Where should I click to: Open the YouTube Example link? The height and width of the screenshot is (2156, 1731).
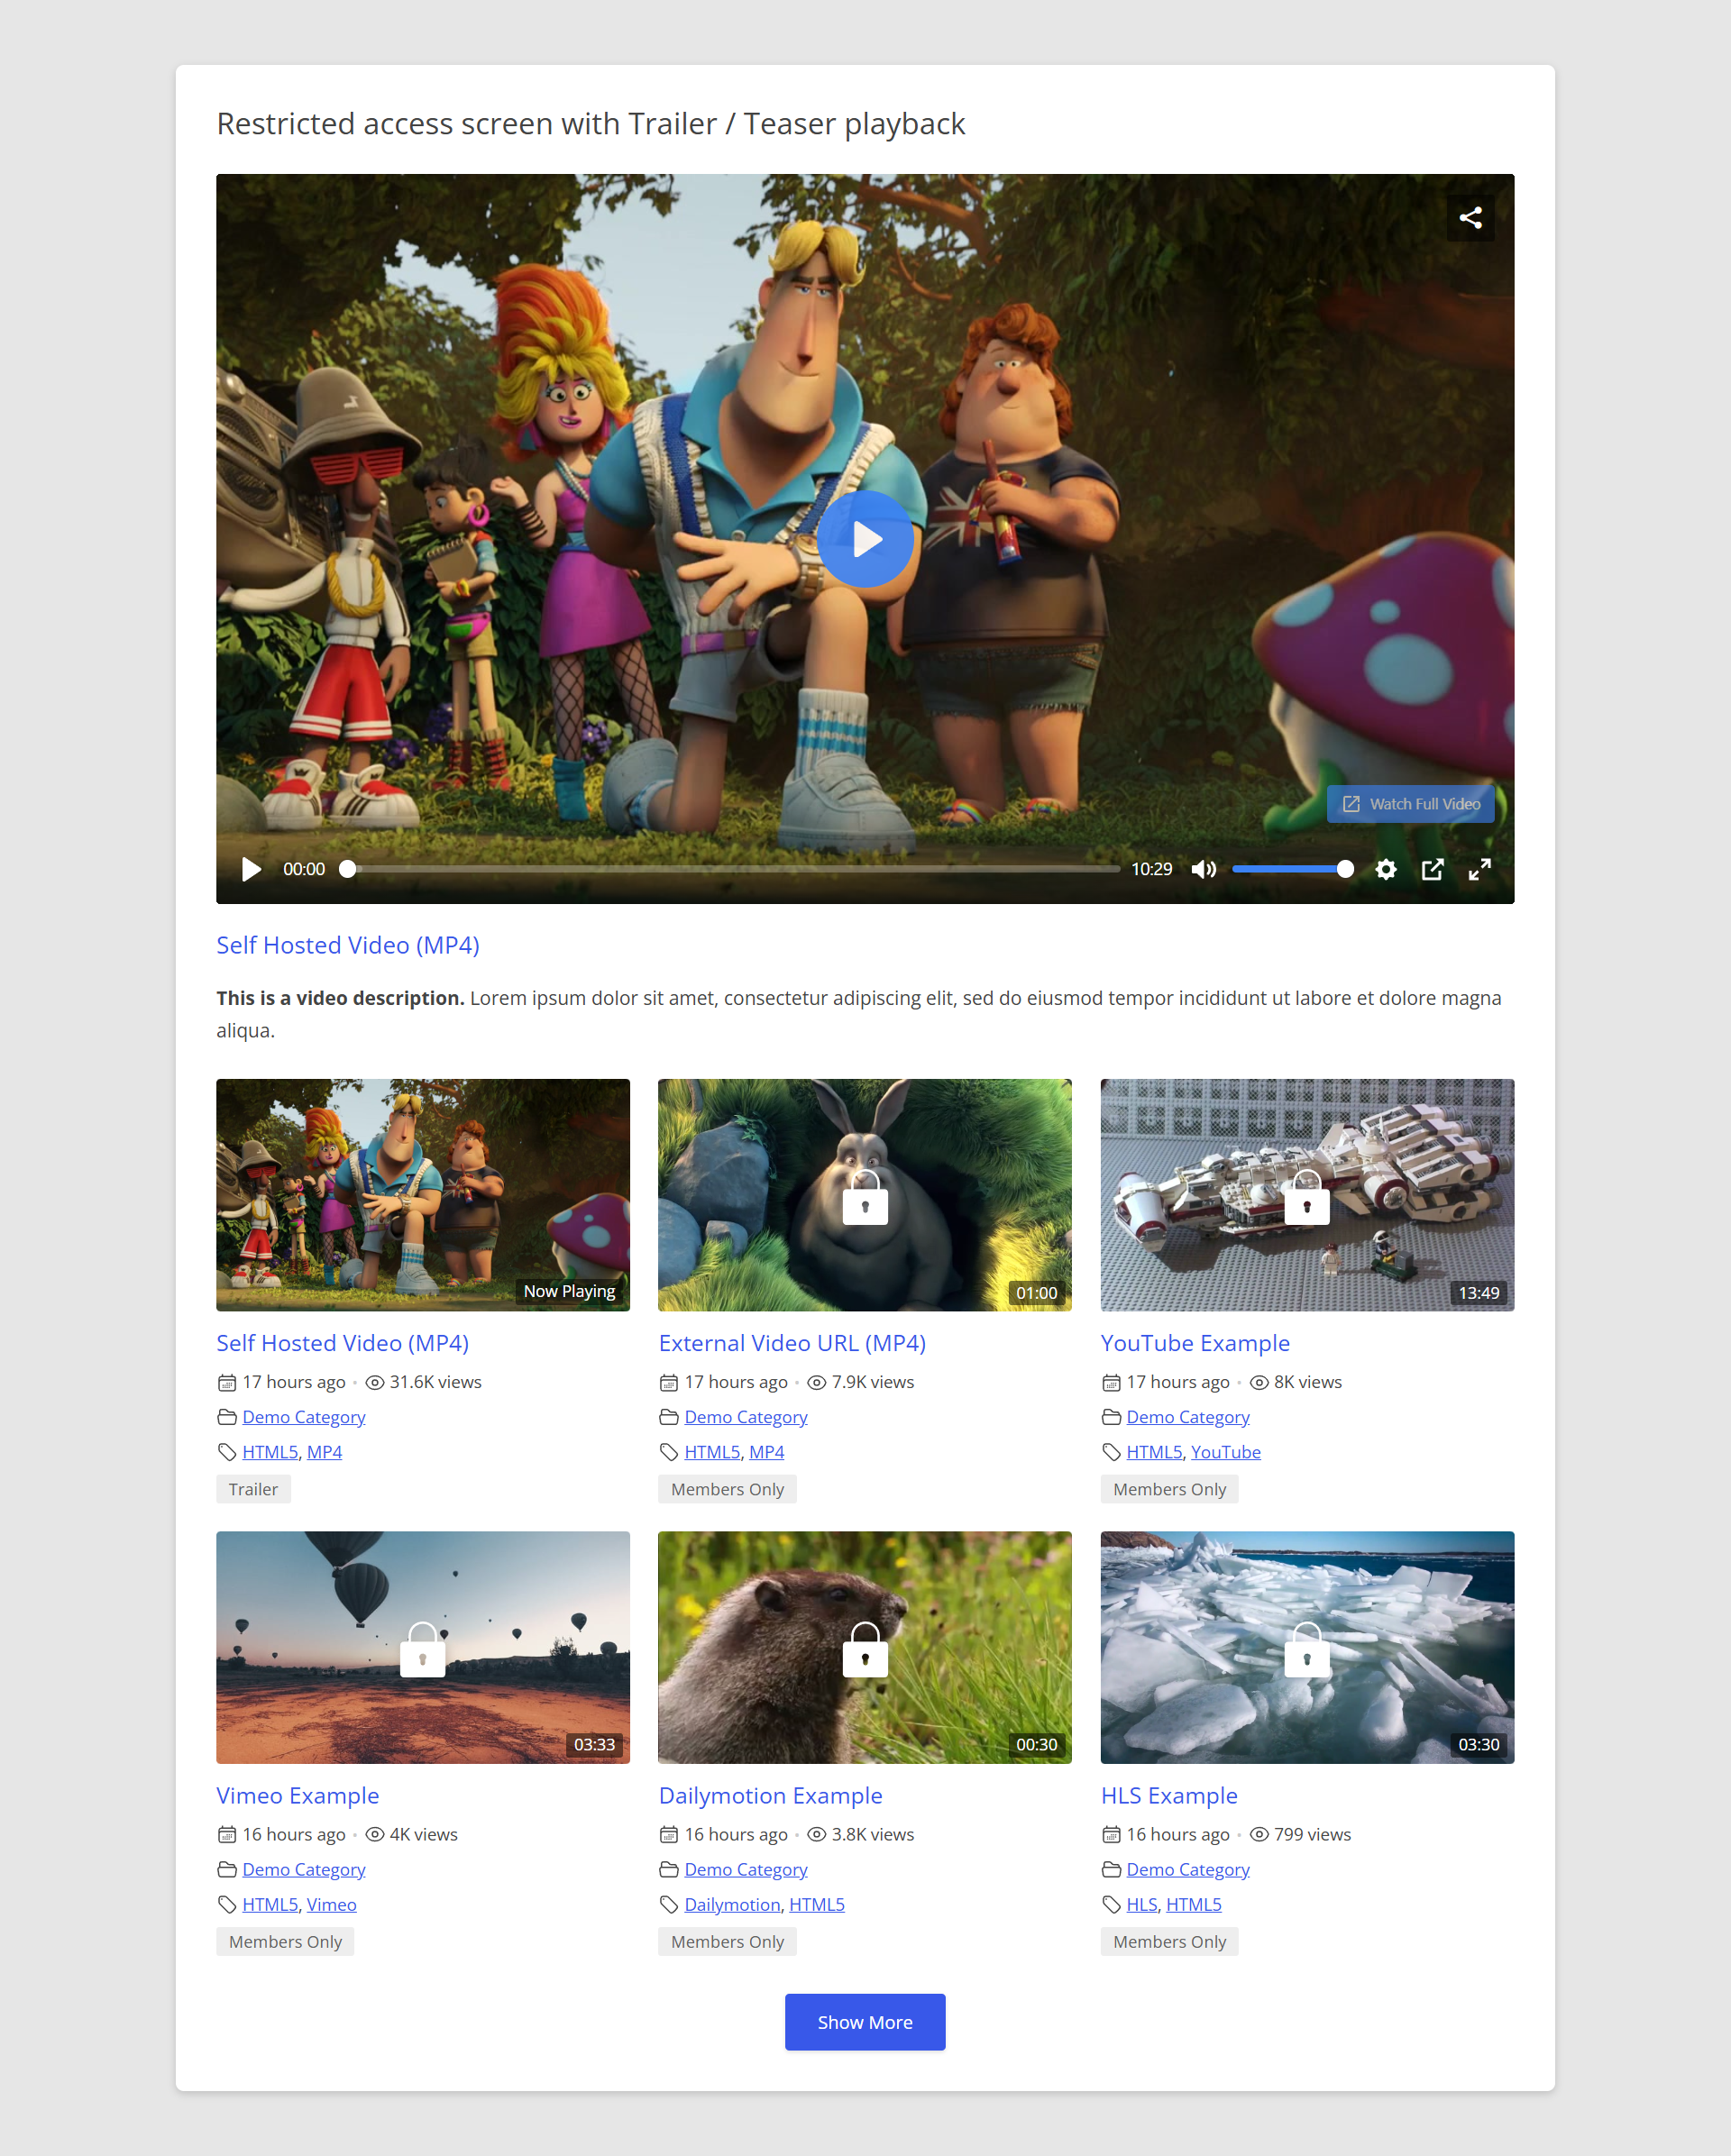point(1195,1343)
